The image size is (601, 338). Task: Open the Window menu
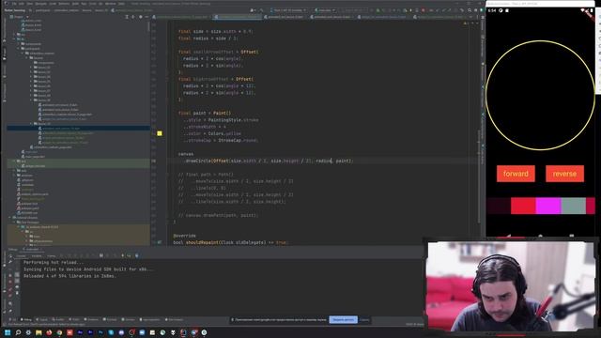pos(111,4)
